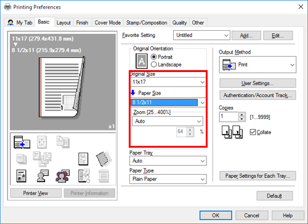This screenshot has height=224, width=308.
Task: Click the page preview paper thumbnail
Action: click(62, 87)
